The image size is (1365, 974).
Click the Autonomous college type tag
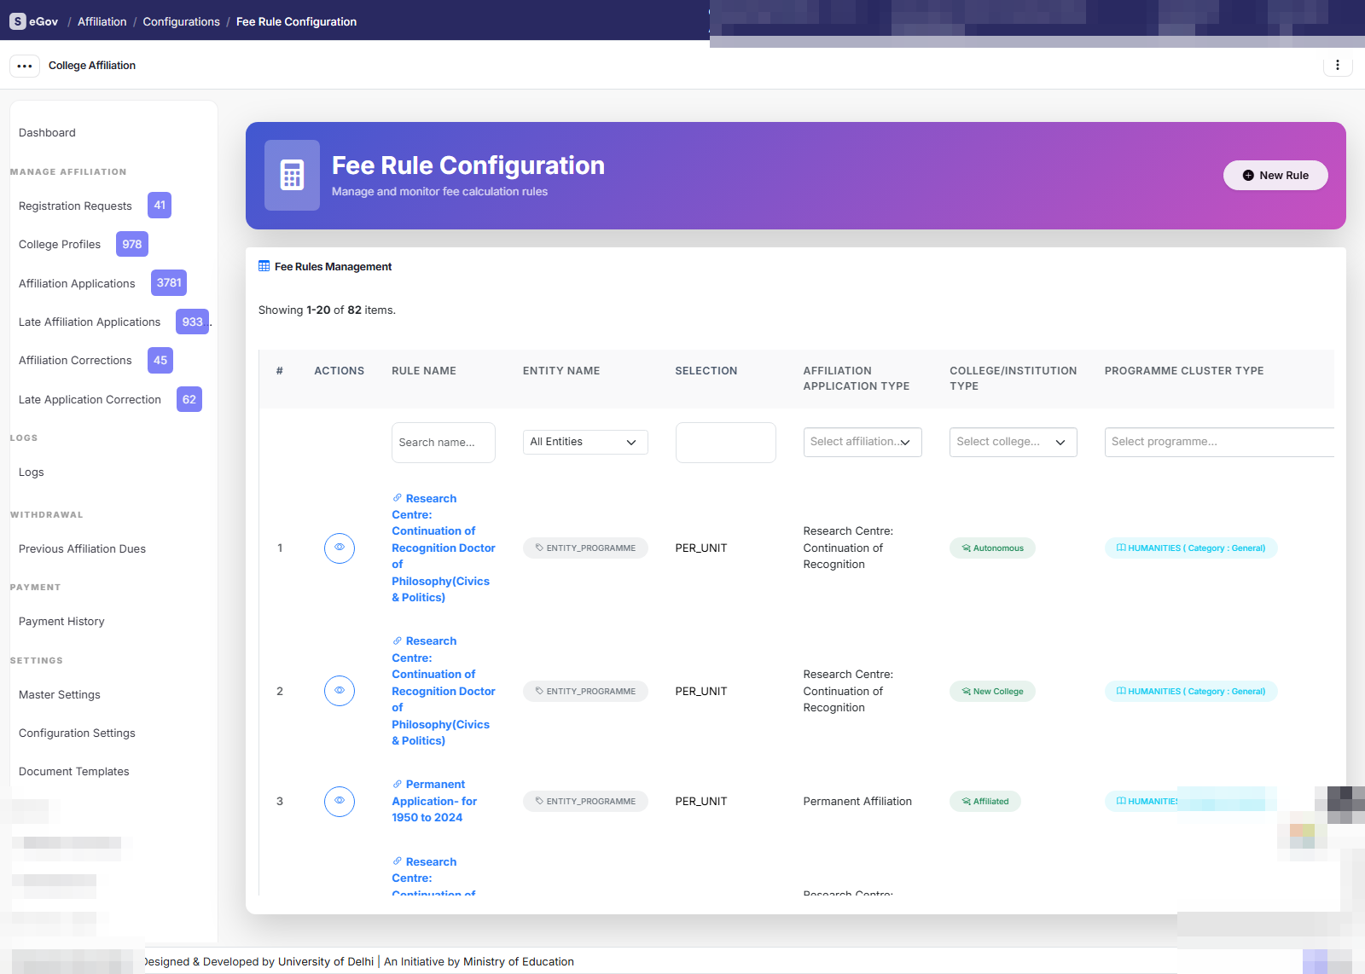point(992,548)
